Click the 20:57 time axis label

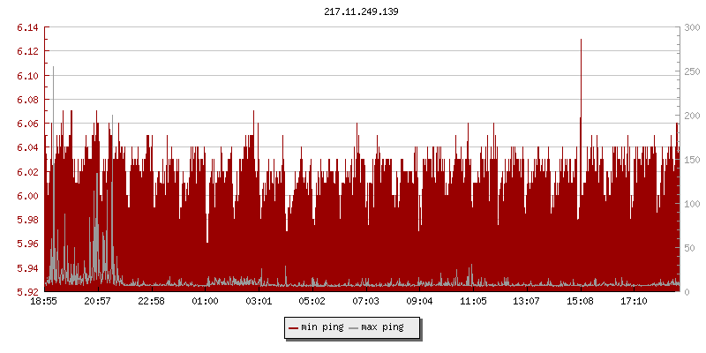coord(98,302)
